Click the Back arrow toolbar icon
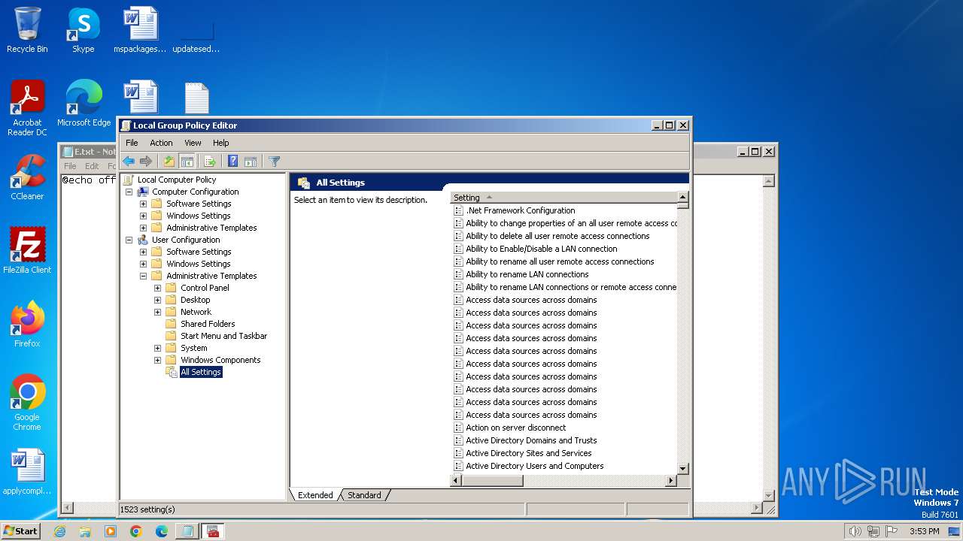The height and width of the screenshot is (541, 963). pos(129,161)
